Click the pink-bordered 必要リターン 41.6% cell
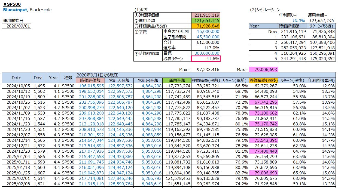This screenshot has height=188, width=338. (206, 59)
